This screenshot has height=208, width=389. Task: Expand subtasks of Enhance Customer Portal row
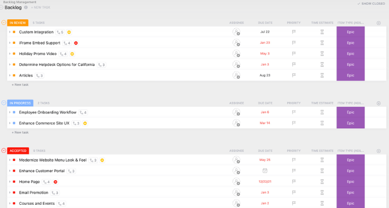[x=10, y=171]
